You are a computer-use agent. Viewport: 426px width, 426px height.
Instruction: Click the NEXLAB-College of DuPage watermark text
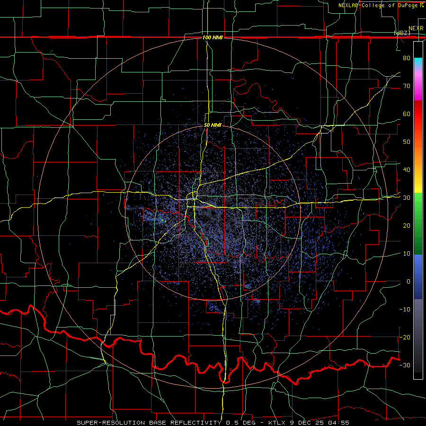(x=381, y=5)
